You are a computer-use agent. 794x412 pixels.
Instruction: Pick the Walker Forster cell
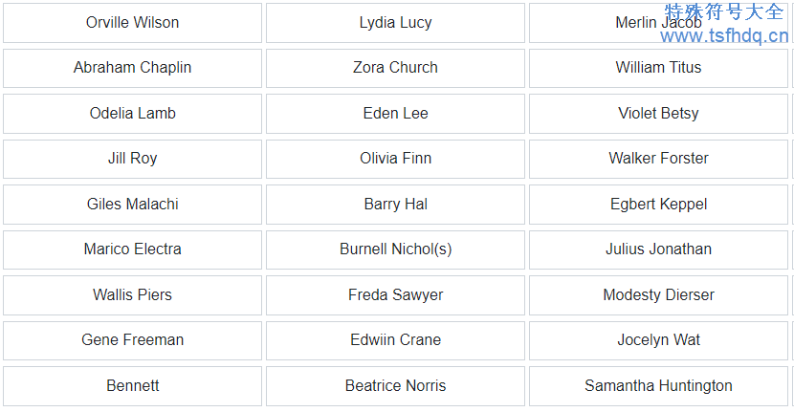click(658, 159)
